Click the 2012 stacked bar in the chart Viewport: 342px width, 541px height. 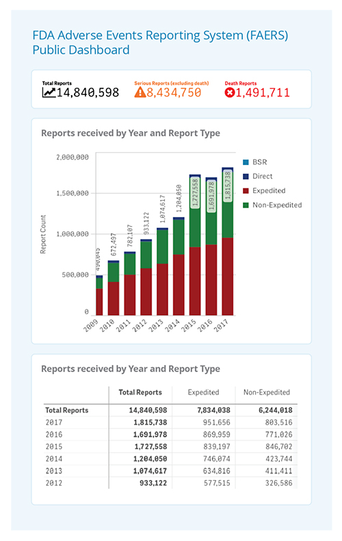[146, 277]
